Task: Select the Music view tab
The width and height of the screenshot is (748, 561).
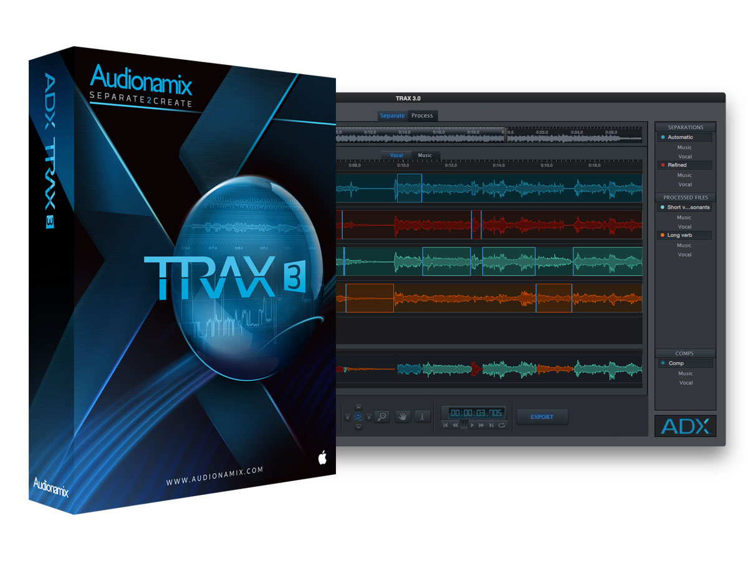Action: coord(424,155)
